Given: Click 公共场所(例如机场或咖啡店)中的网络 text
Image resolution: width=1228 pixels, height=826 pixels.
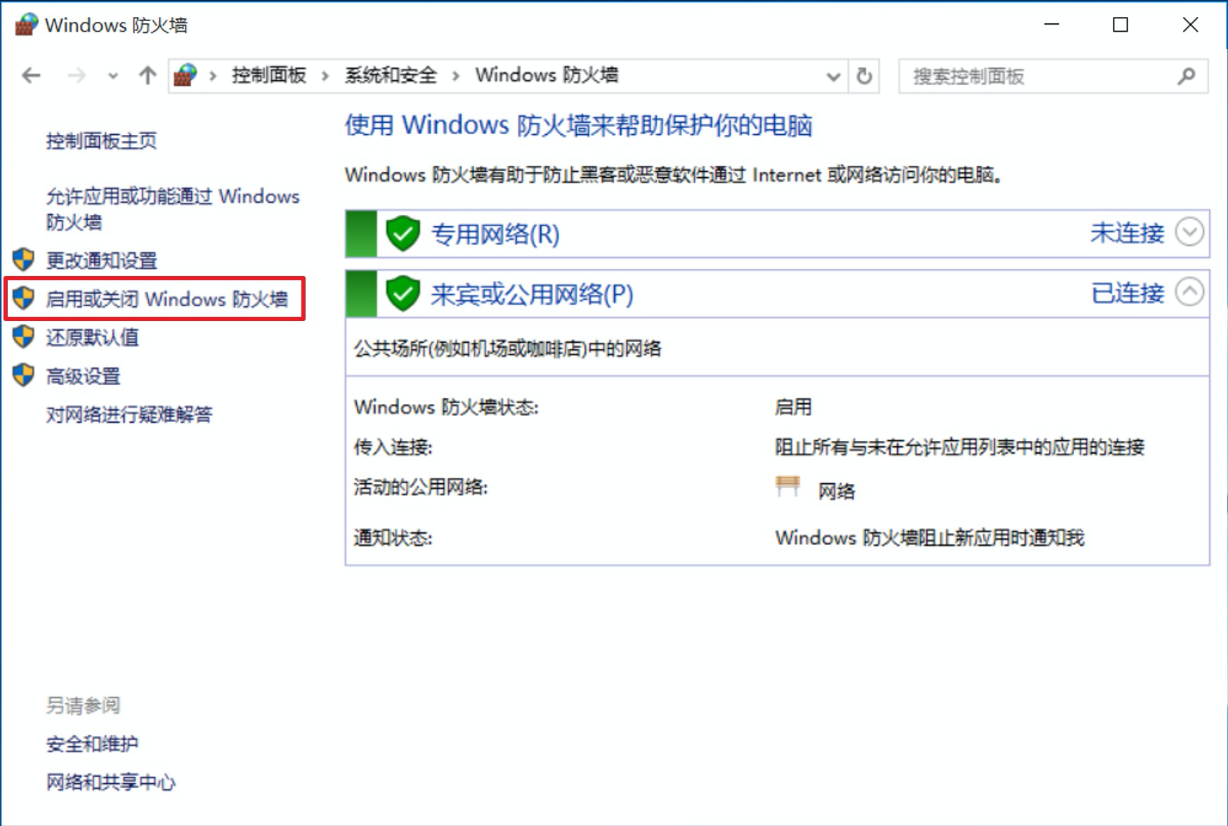Looking at the screenshot, I should click(508, 348).
